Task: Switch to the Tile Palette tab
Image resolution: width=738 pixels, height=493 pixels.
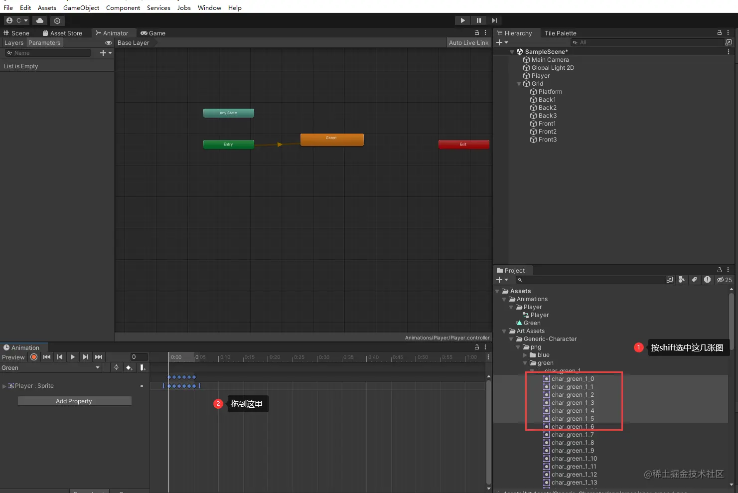Action: (x=560, y=33)
